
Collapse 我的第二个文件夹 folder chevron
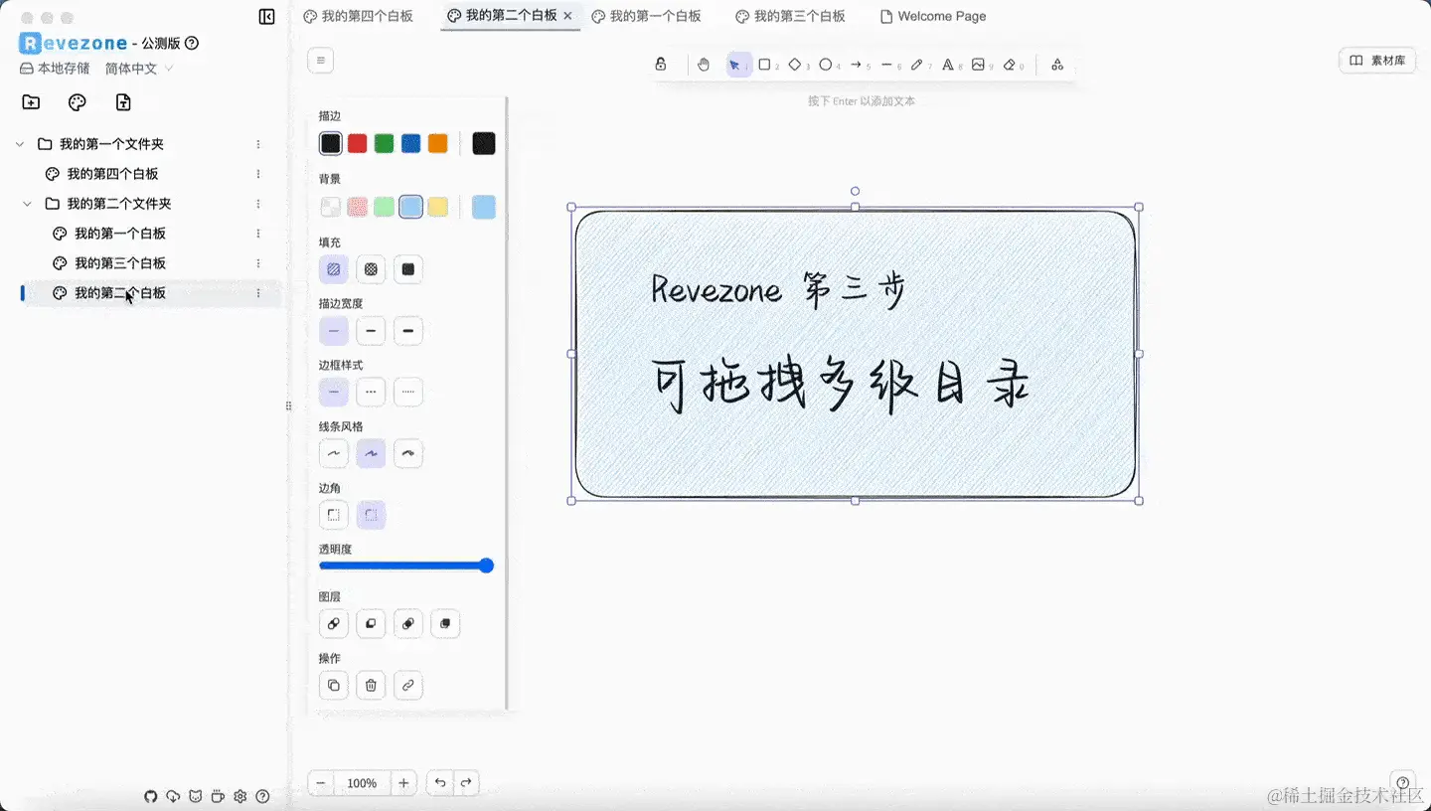coord(28,204)
